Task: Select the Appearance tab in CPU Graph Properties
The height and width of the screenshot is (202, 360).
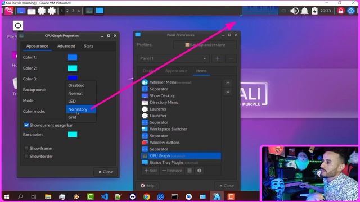Action: click(x=37, y=46)
